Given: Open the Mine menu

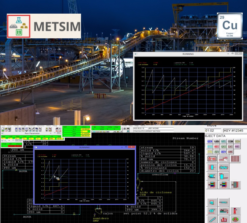Looking at the screenshot, I should [48, 126].
